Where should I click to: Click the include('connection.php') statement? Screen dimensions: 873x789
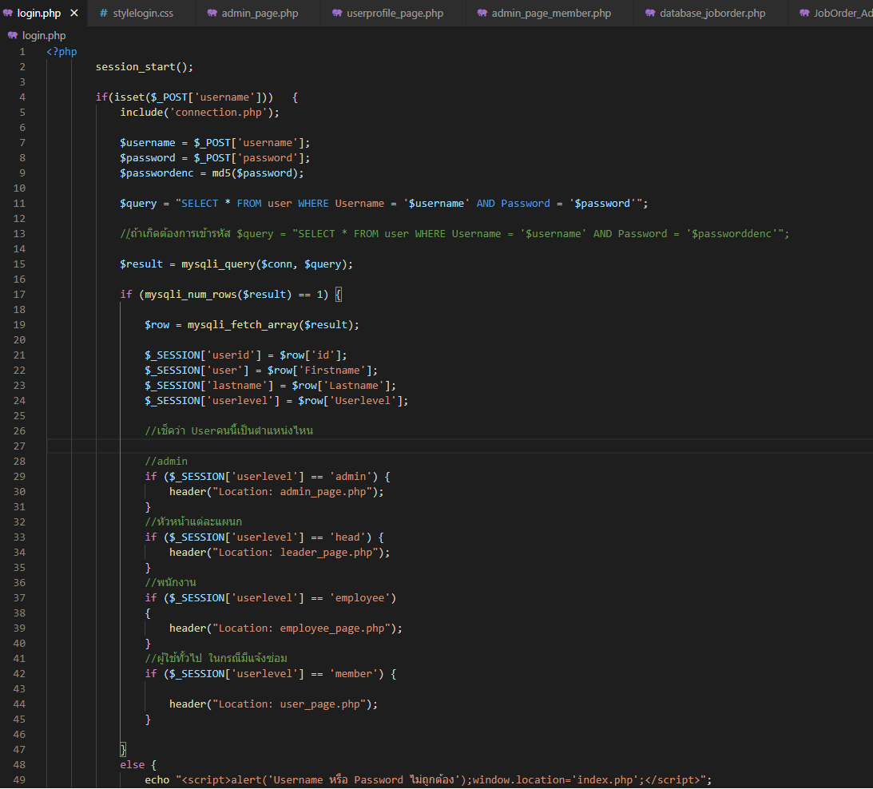click(200, 113)
